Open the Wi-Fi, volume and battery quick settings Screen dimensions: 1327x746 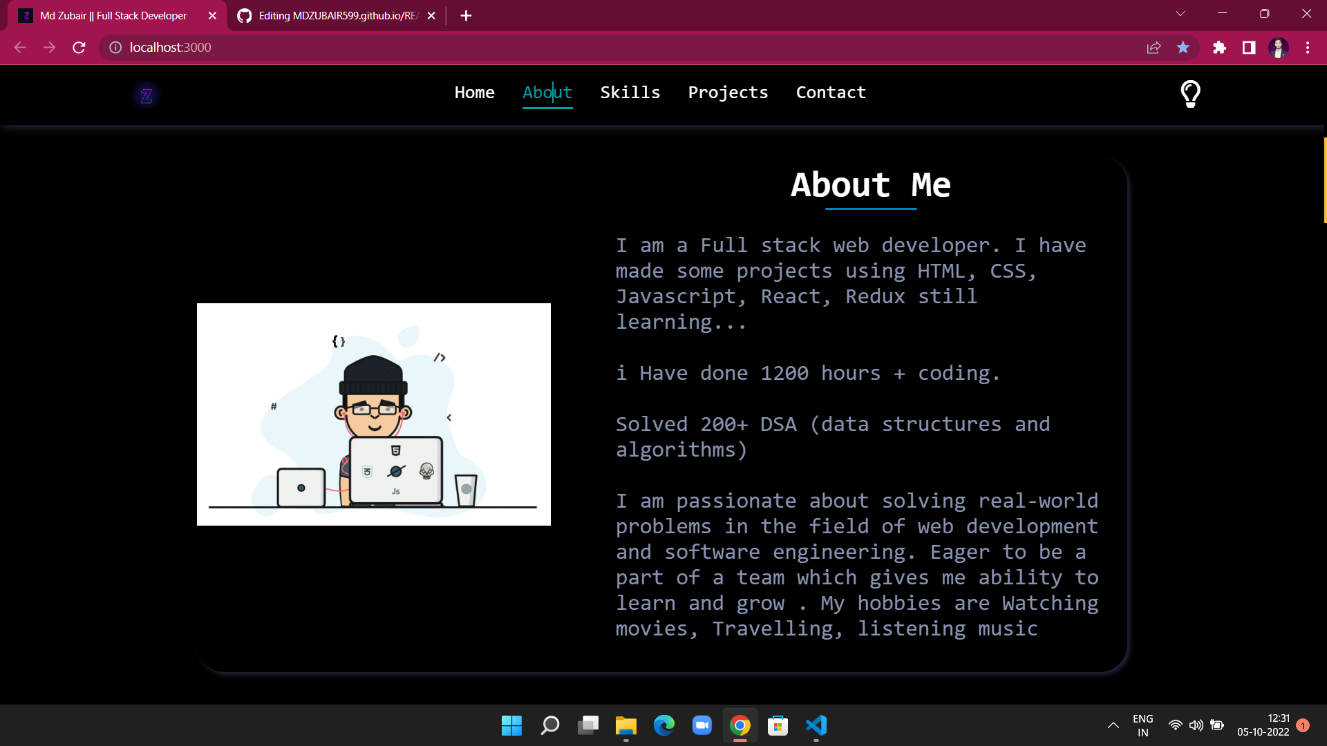click(x=1196, y=725)
